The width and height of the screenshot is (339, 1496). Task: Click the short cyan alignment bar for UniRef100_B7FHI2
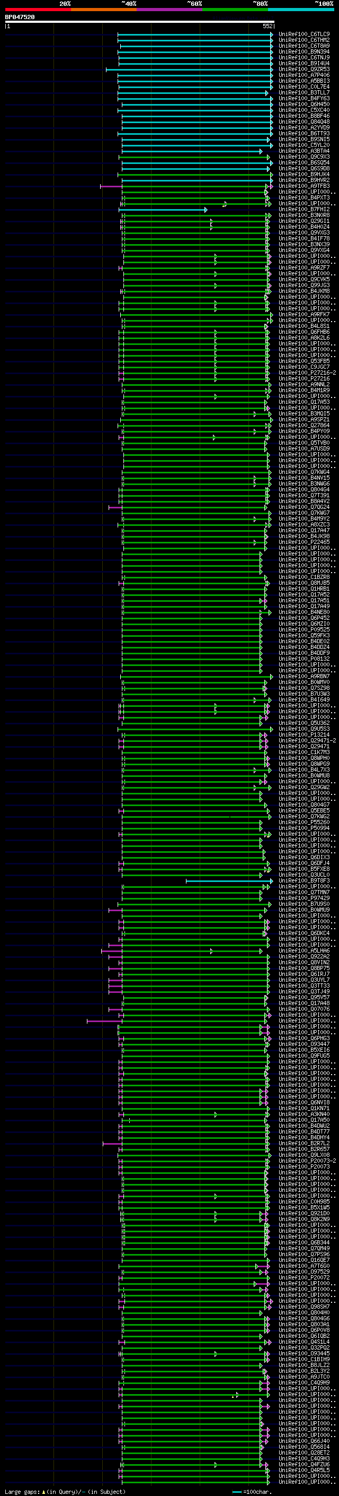[163, 210]
